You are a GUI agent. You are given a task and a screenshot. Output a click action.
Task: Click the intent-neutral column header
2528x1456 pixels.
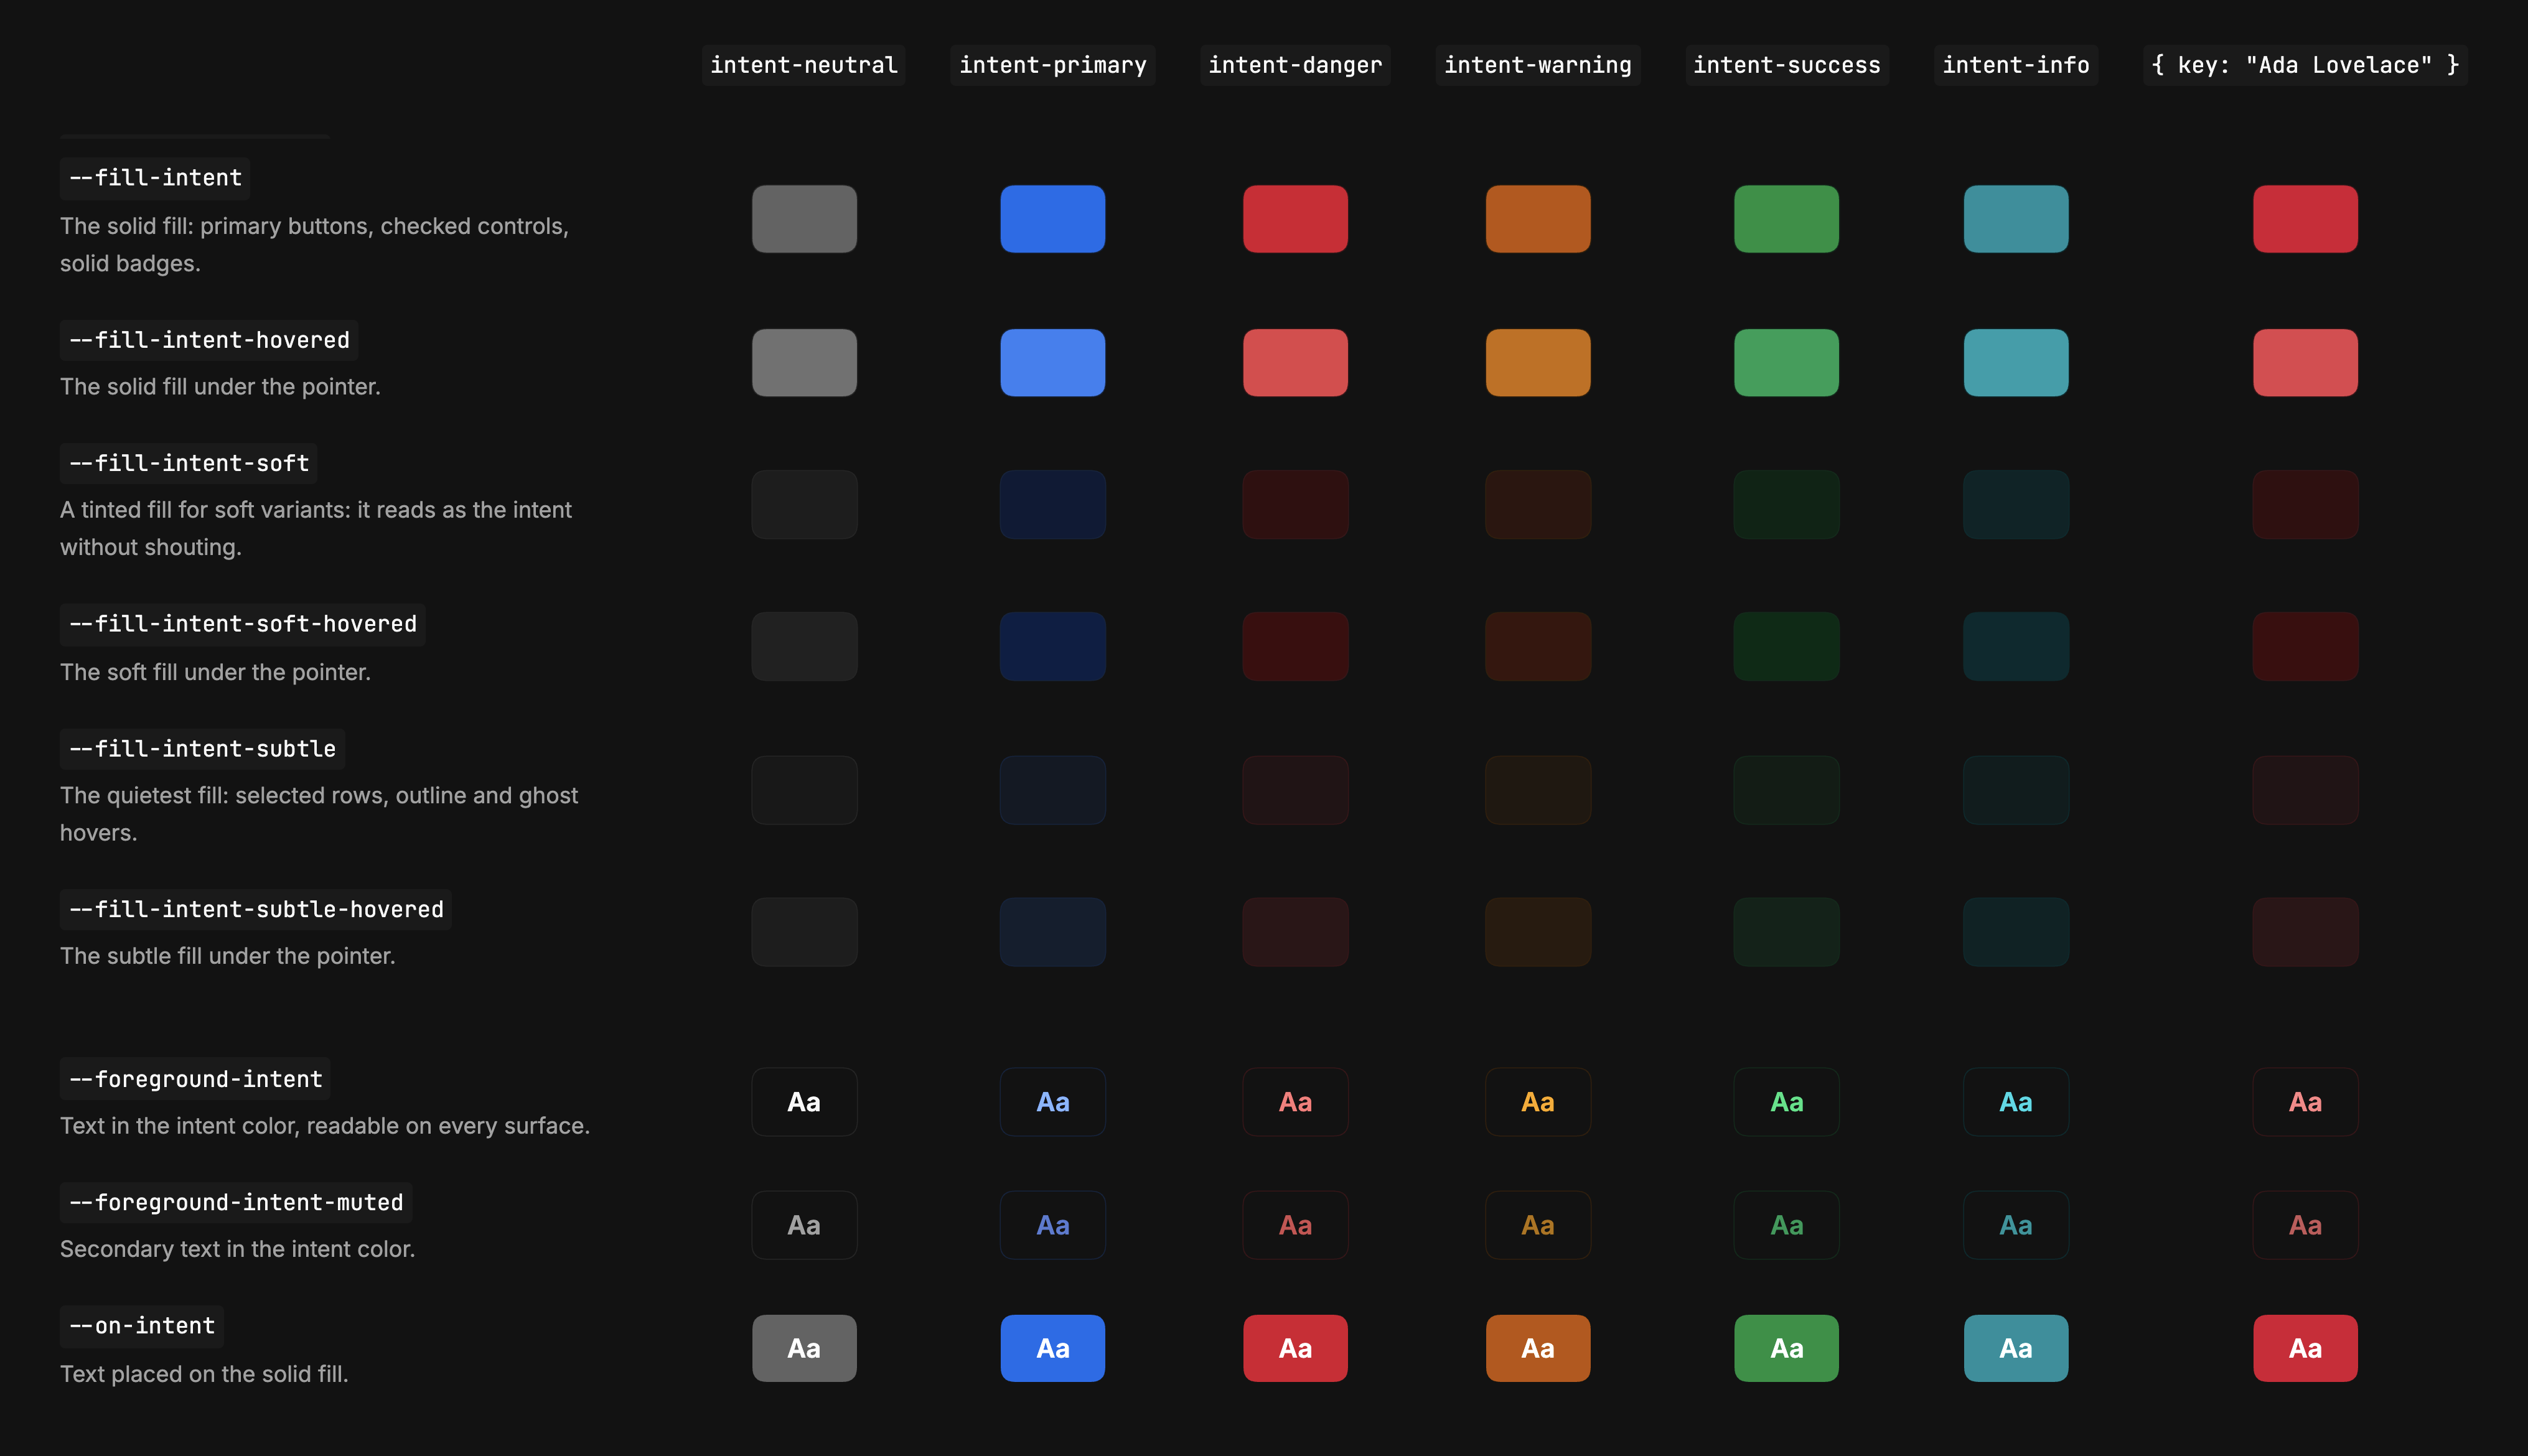coord(804,65)
